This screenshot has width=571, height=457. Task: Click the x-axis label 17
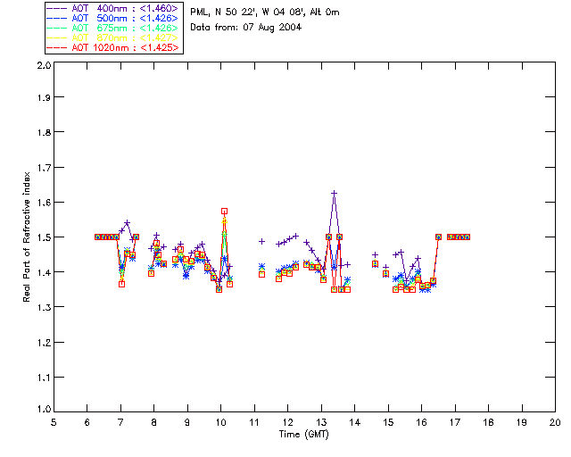[x=455, y=422]
